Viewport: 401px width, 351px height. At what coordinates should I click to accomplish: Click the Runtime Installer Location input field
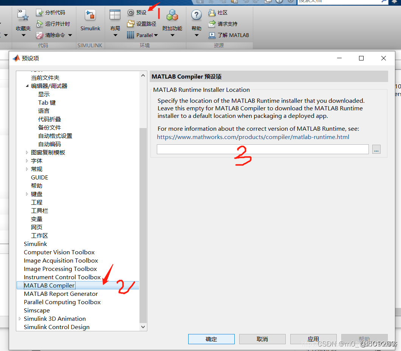pyautogui.click(x=262, y=149)
